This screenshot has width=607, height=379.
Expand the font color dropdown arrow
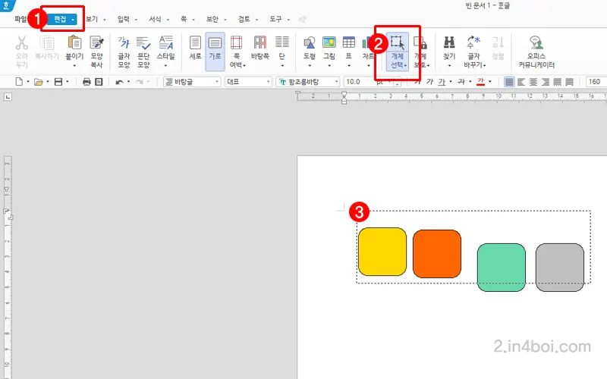(x=490, y=82)
